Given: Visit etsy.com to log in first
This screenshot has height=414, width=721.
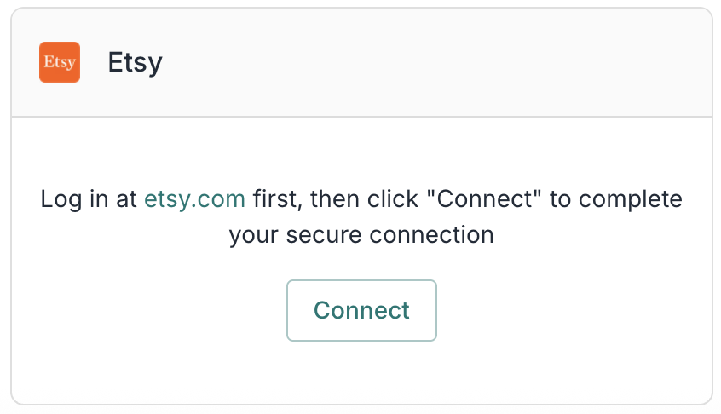Looking at the screenshot, I should (x=194, y=199).
